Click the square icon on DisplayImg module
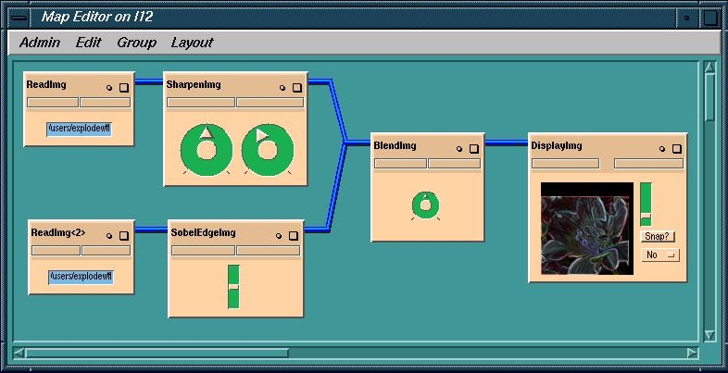 coord(676,148)
